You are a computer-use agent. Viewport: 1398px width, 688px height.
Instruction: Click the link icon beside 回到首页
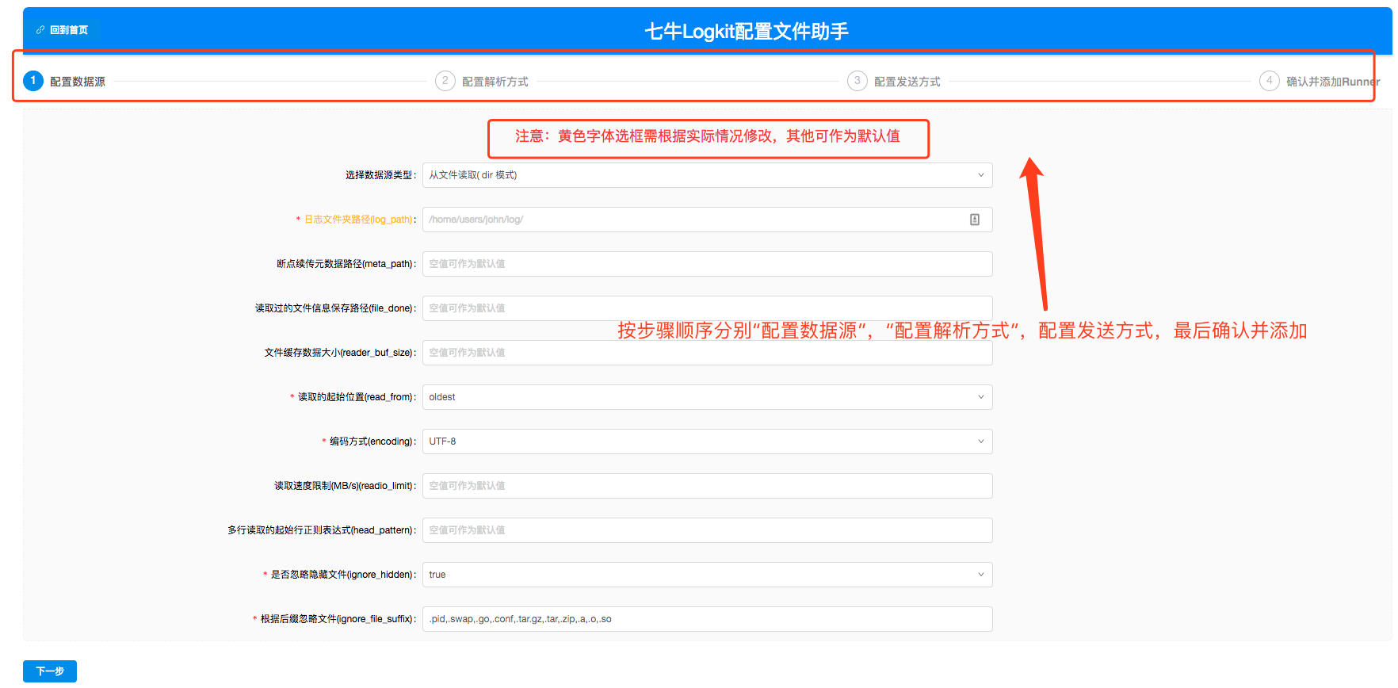pyautogui.click(x=40, y=30)
